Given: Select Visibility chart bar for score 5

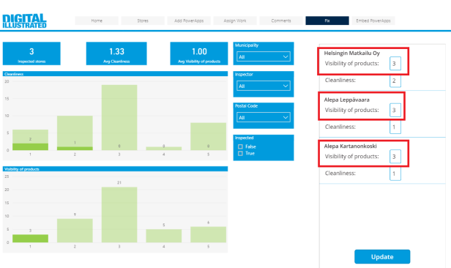Looking at the screenshot, I should 208,234.
